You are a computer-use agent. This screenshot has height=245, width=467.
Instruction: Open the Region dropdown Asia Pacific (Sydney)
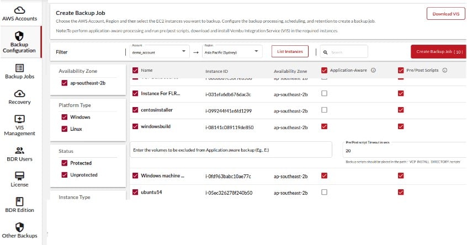pyautogui.click(x=232, y=51)
